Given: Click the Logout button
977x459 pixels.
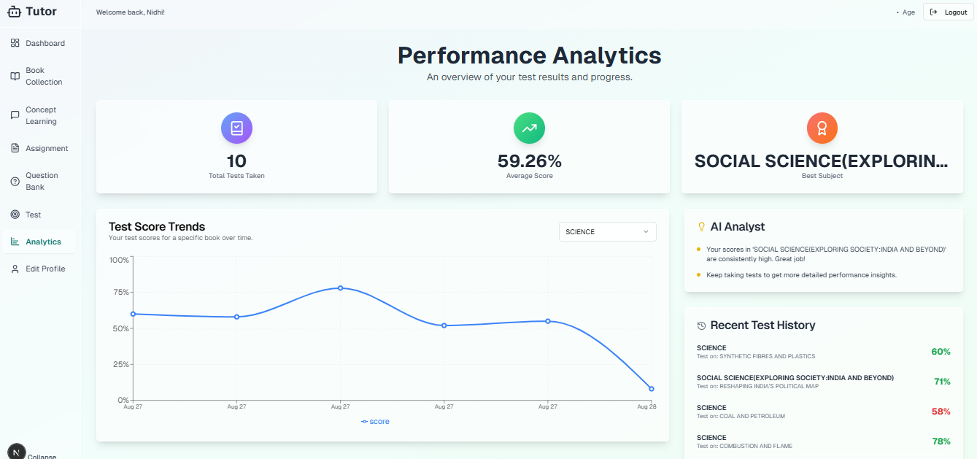Looking at the screenshot, I should pos(947,12).
